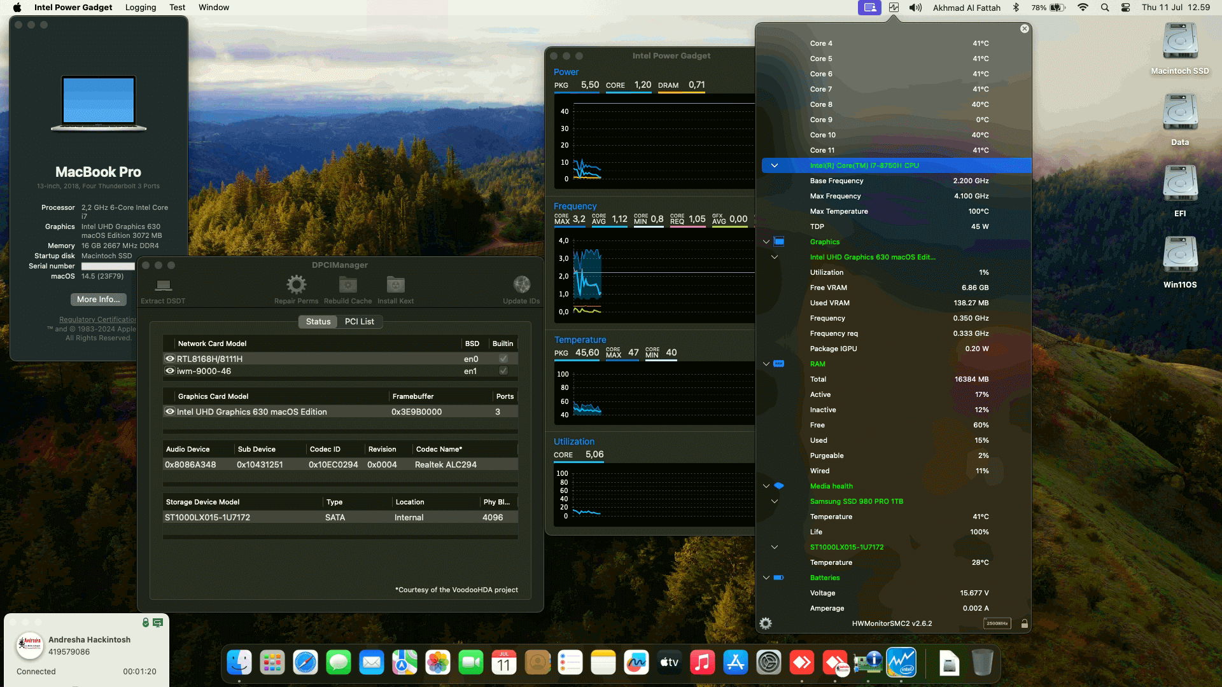The height and width of the screenshot is (687, 1222).
Task: Select the Repair Perms gear icon
Action: tap(295, 285)
